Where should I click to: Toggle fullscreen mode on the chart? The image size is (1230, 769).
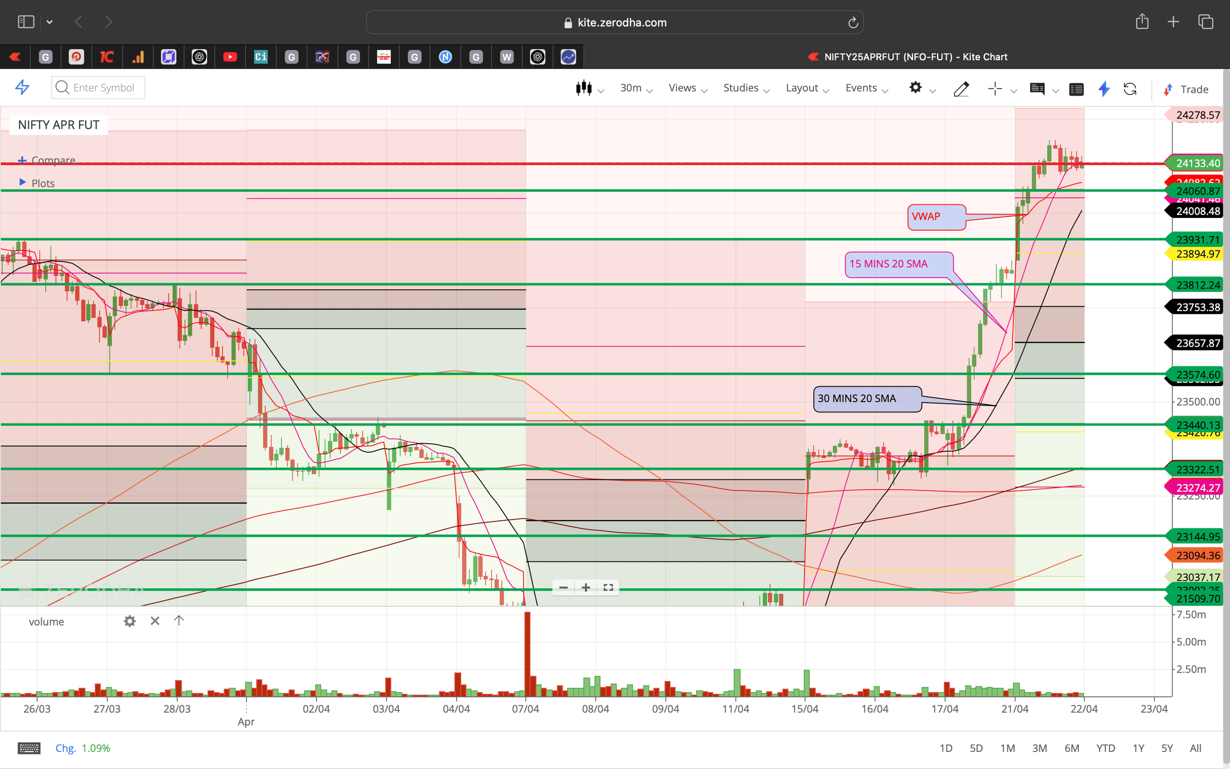tap(608, 588)
